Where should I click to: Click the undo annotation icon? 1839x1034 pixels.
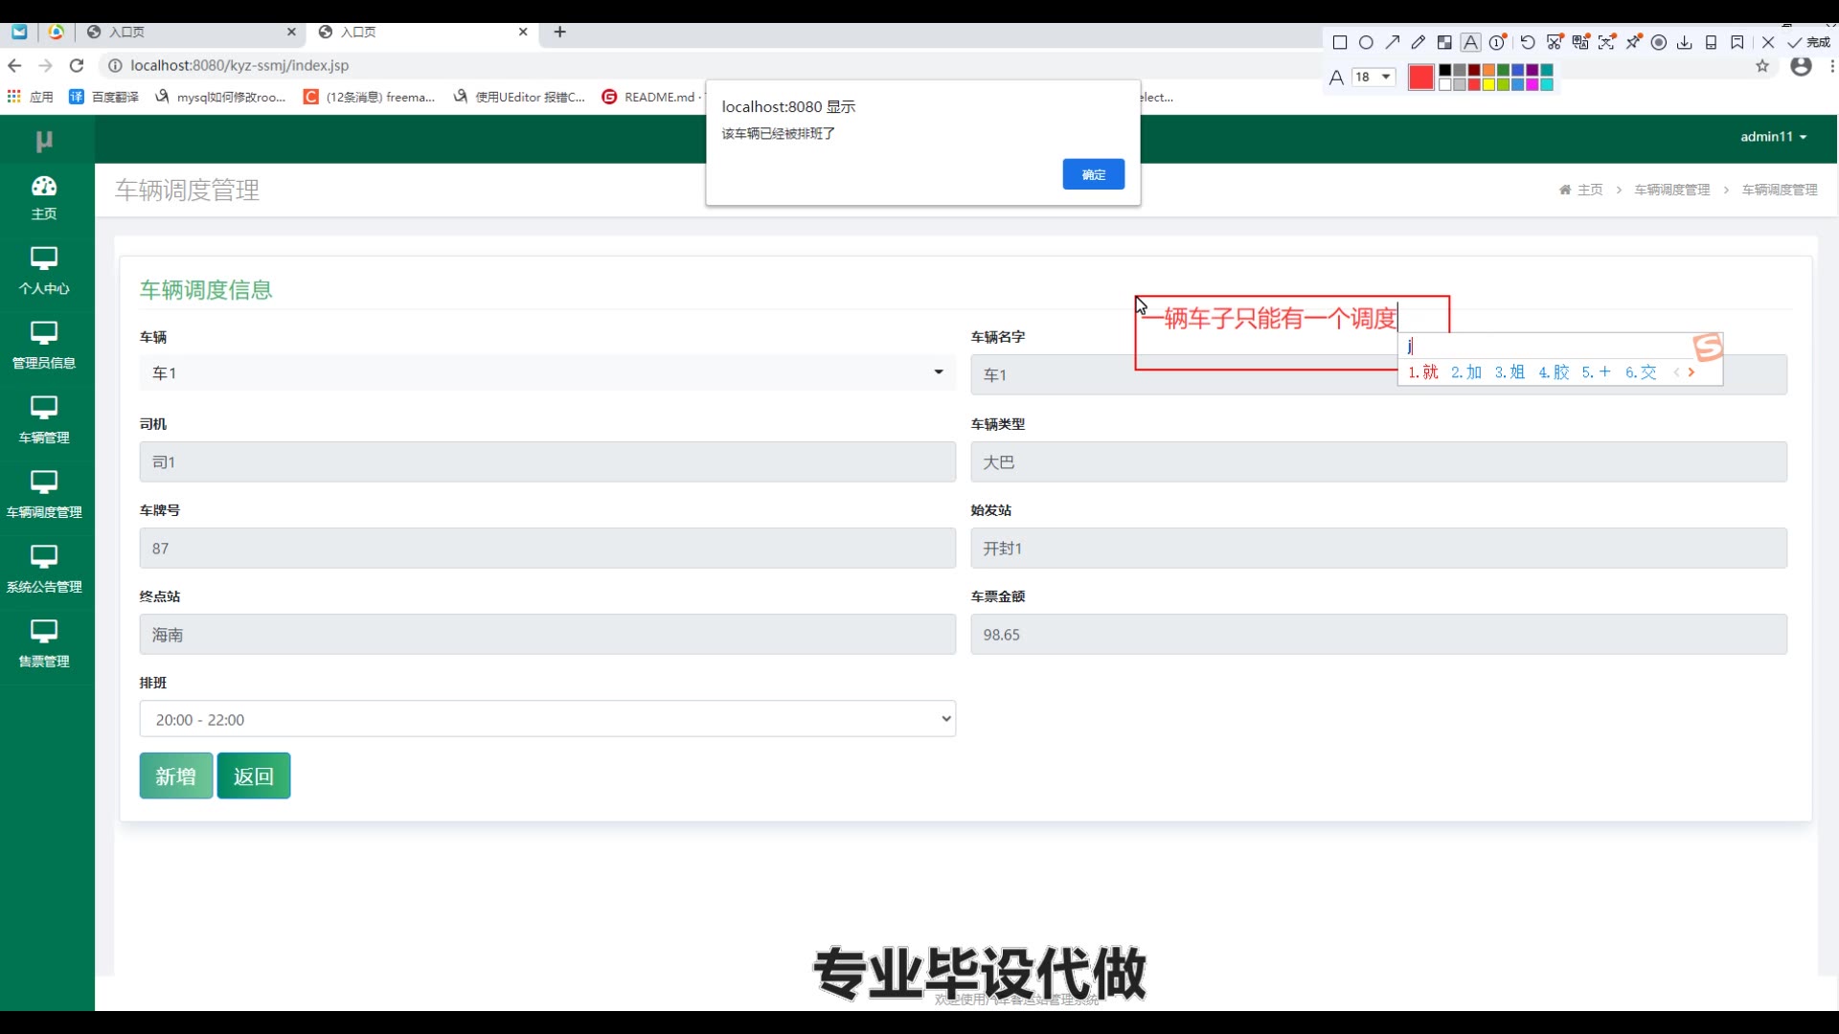pyautogui.click(x=1528, y=42)
